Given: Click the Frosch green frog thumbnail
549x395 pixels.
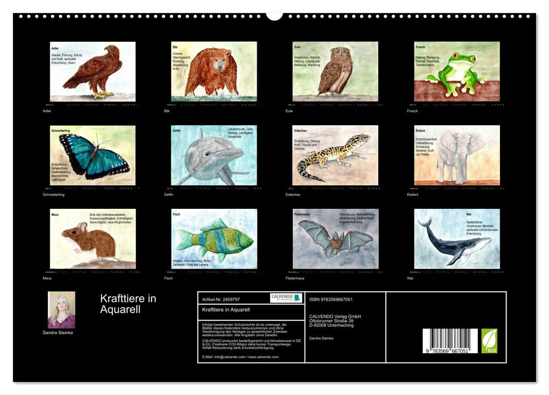Looking at the screenshot, I should pyautogui.click(x=457, y=72).
